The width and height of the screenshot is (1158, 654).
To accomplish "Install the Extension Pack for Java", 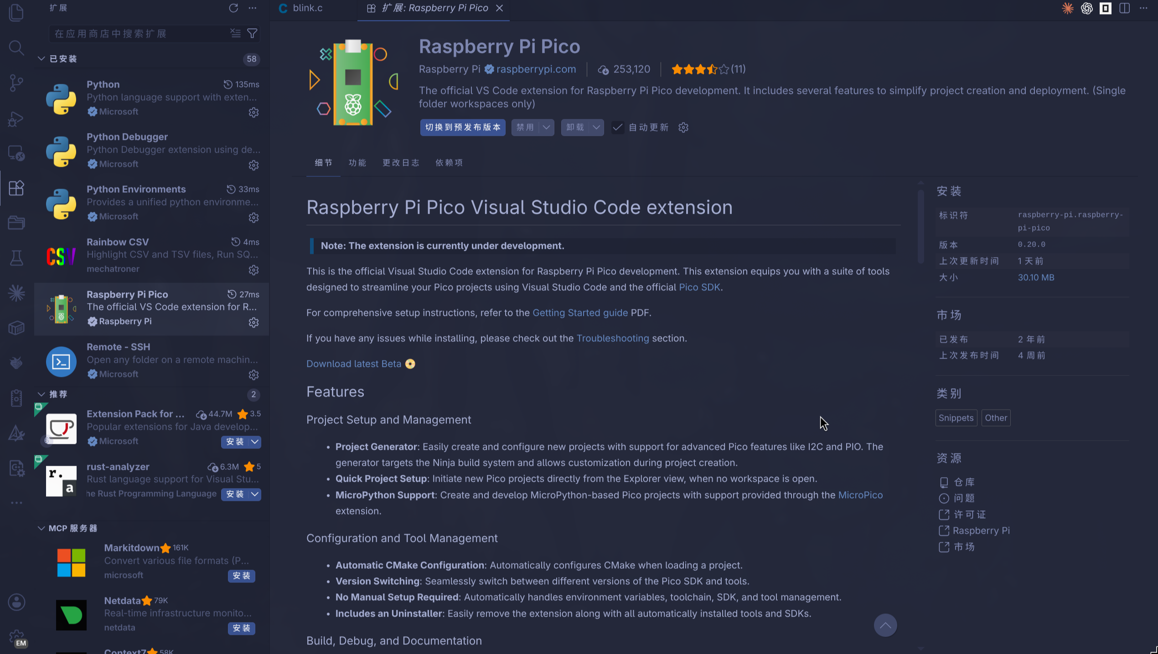I will pos(235,441).
